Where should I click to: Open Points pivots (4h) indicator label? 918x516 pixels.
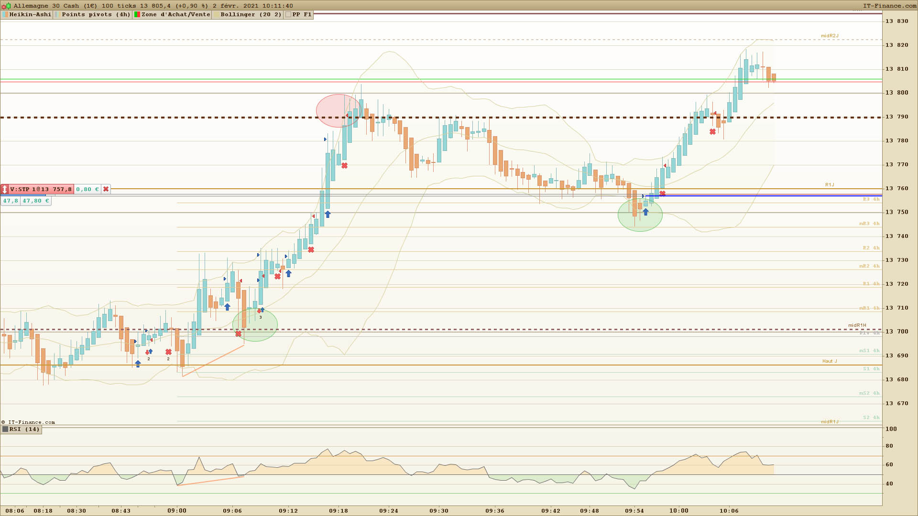(x=95, y=15)
